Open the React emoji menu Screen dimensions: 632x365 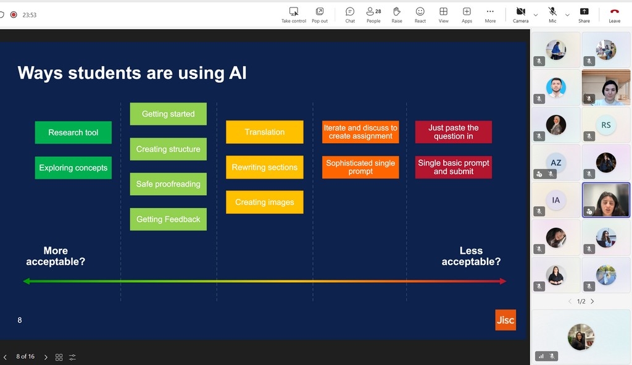click(x=420, y=14)
